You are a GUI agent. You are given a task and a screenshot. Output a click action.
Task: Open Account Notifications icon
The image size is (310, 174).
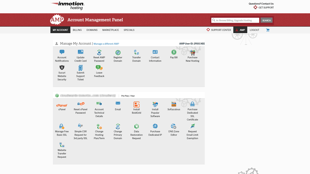62,52
